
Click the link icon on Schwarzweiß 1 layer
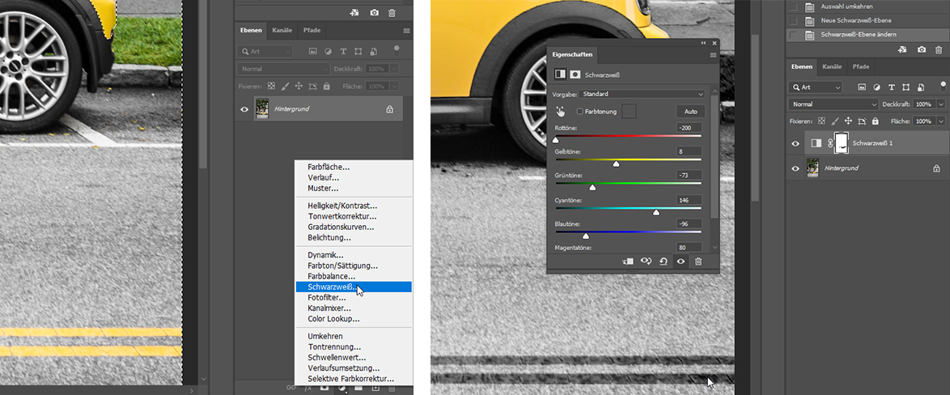[830, 143]
